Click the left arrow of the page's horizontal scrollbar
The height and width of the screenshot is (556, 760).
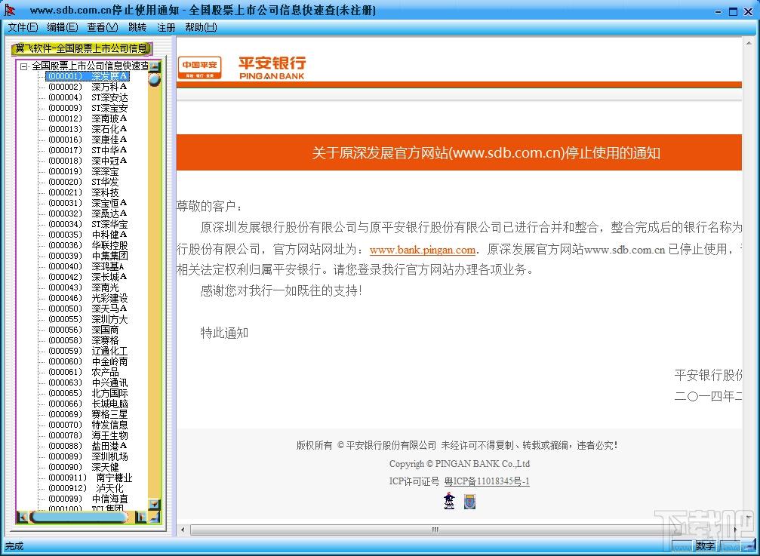point(183,530)
